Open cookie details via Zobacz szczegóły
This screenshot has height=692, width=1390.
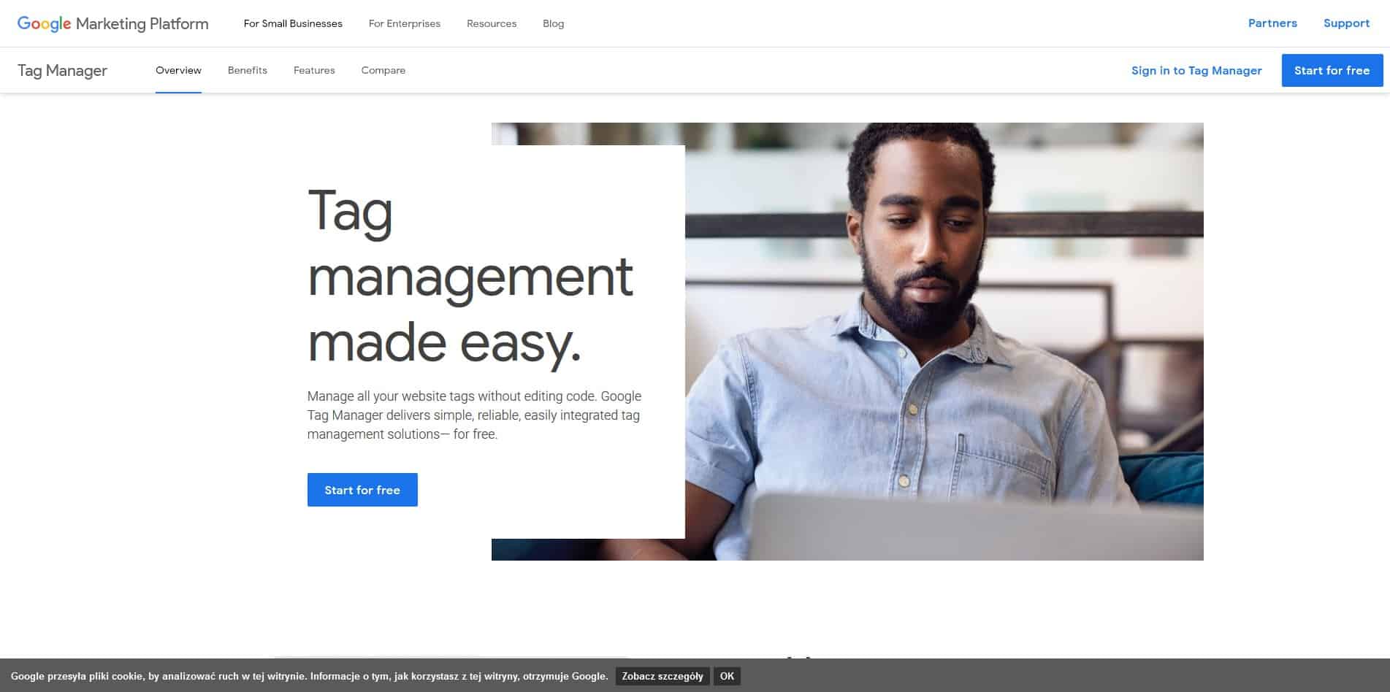[x=662, y=676]
